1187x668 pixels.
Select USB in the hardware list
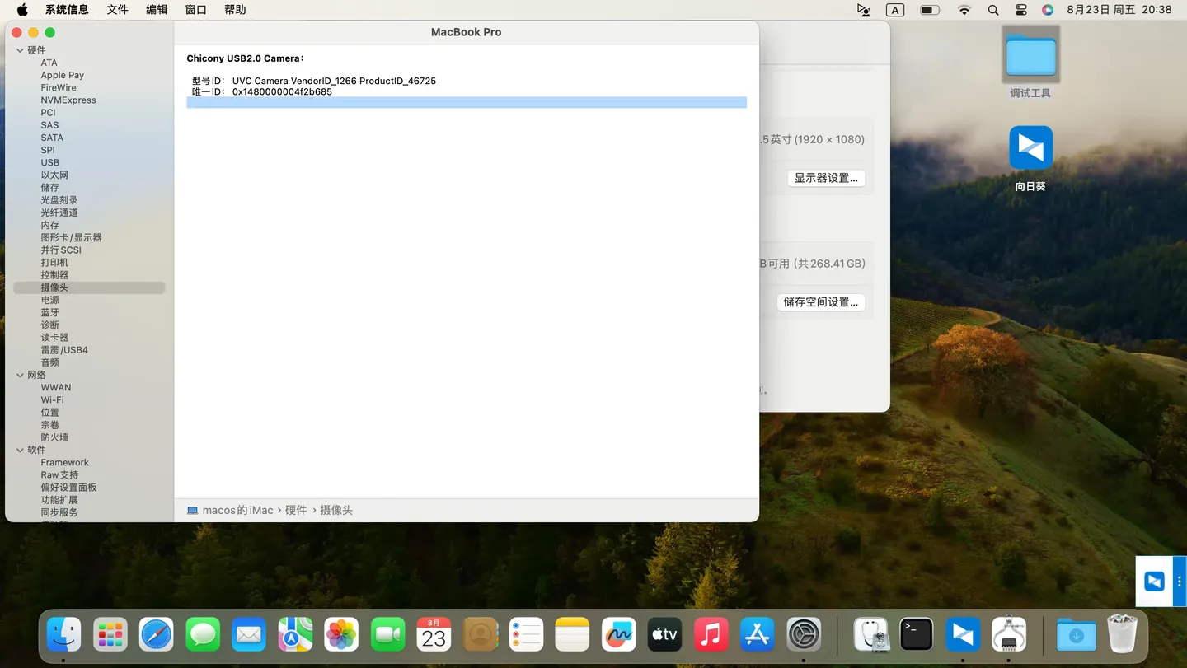click(x=50, y=162)
